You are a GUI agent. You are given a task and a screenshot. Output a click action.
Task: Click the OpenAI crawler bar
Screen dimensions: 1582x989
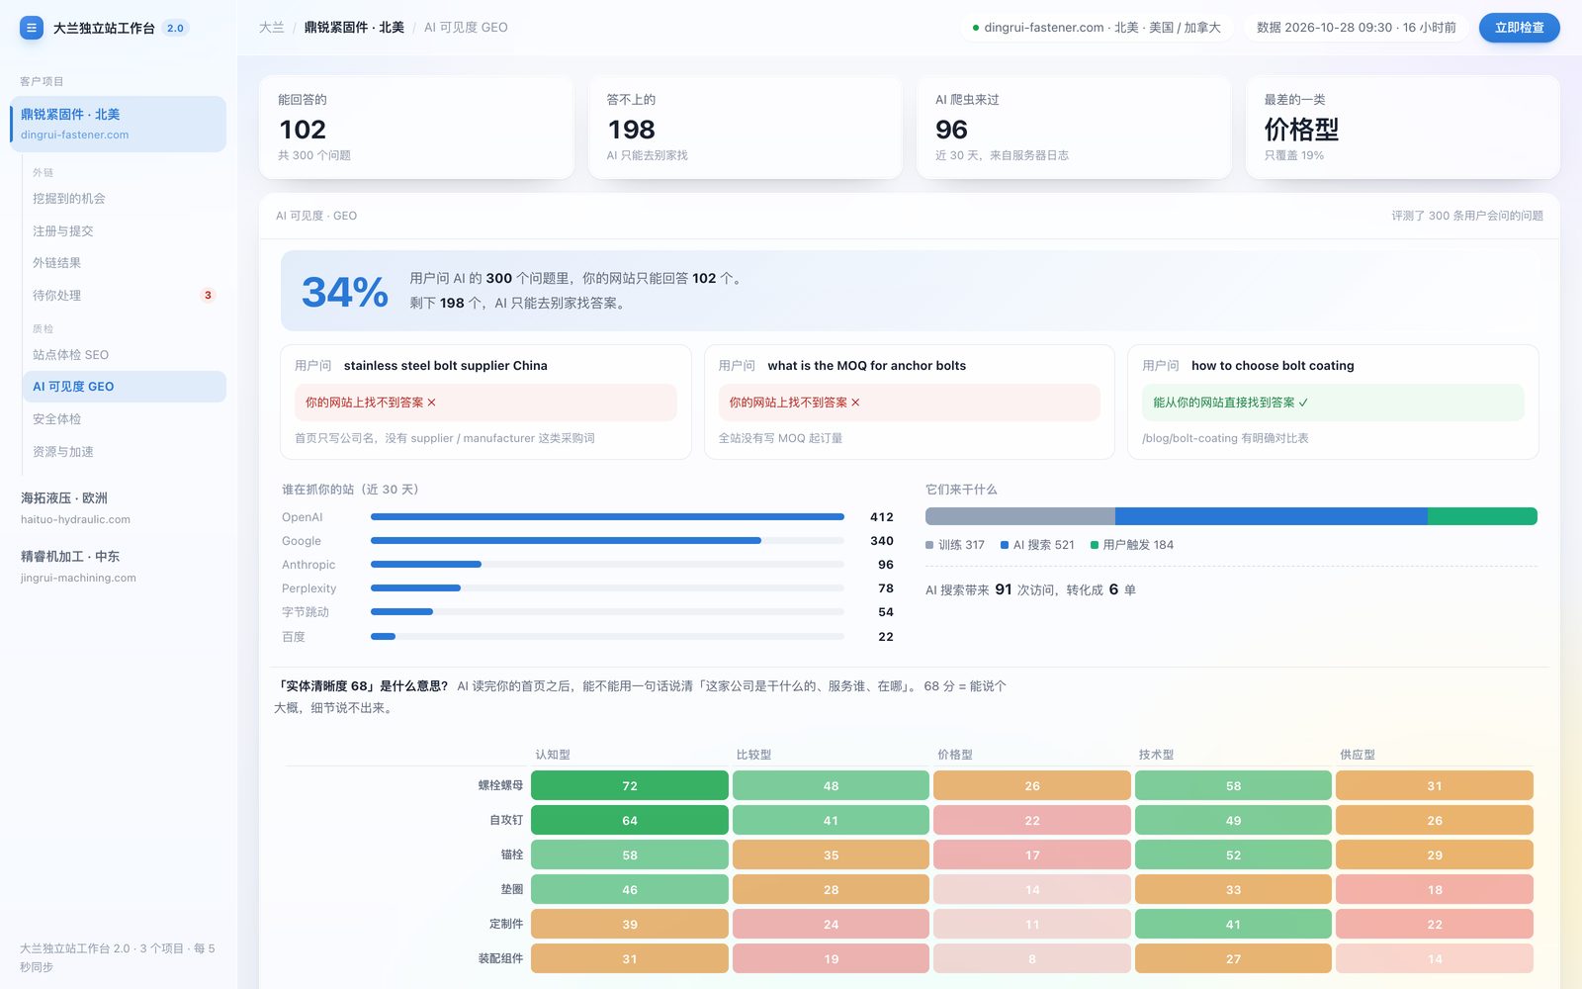[607, 517]
